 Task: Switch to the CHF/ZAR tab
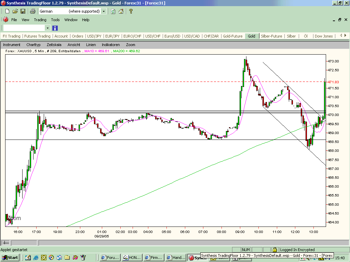[x=211, y=36]
